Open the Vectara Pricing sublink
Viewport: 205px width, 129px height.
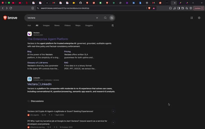(x=67, y=51)
